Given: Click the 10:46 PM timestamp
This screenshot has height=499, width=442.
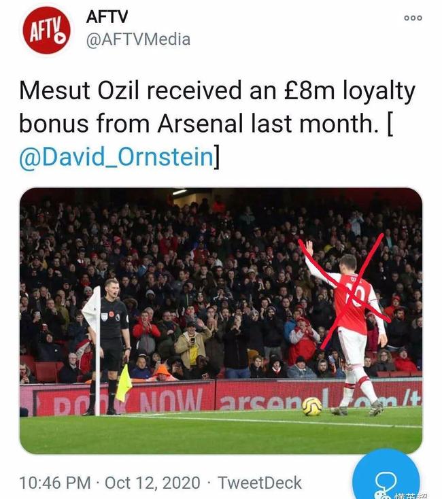Looking at the screenshot, I should [x=56, y=483].
